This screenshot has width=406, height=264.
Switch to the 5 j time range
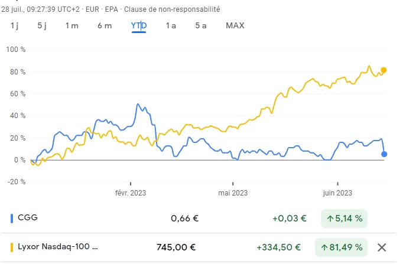42,25
